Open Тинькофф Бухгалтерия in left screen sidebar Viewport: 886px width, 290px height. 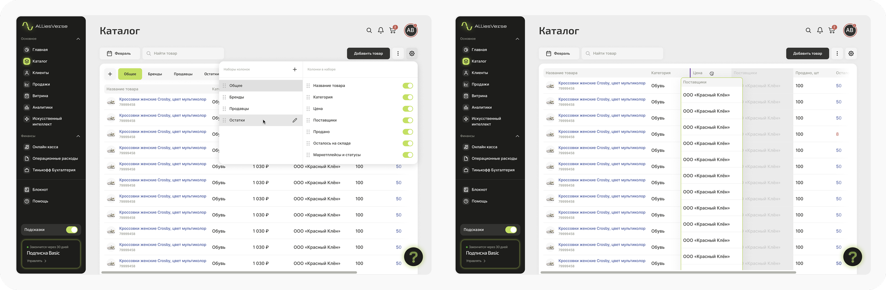[50, 170]
